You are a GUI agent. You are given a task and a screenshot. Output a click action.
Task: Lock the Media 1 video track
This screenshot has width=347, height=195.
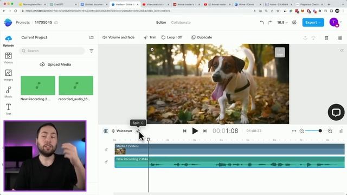pos(106,149)
